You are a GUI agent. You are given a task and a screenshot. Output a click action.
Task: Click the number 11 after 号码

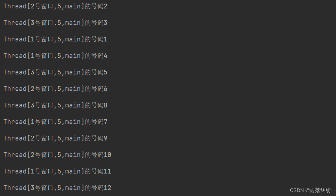[107, 171]
